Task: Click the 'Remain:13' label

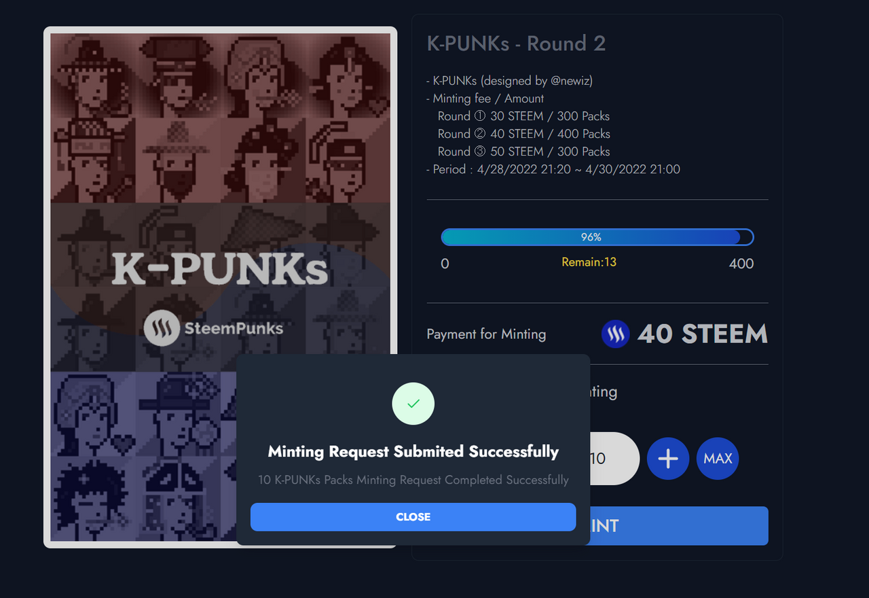Action: coord(589,262)
